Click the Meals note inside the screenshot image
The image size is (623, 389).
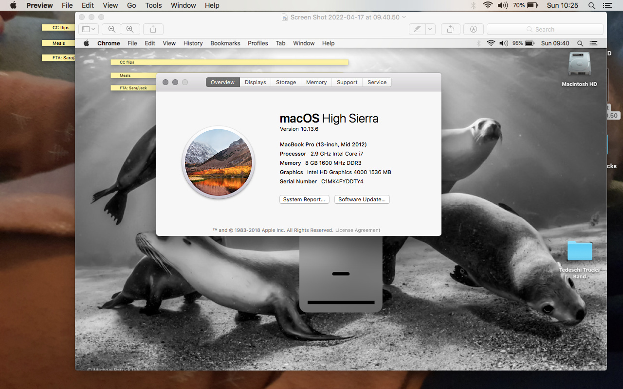point(133,75)
